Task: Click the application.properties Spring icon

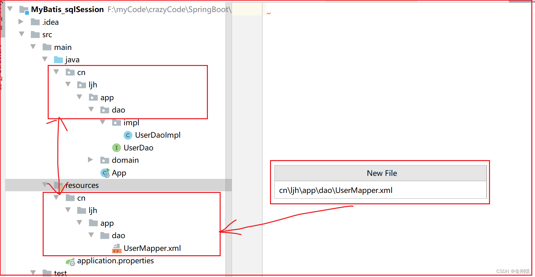Action: point(70,262)
